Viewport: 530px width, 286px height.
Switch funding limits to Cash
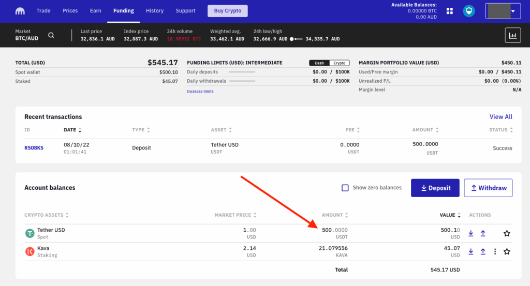(319, 63)
